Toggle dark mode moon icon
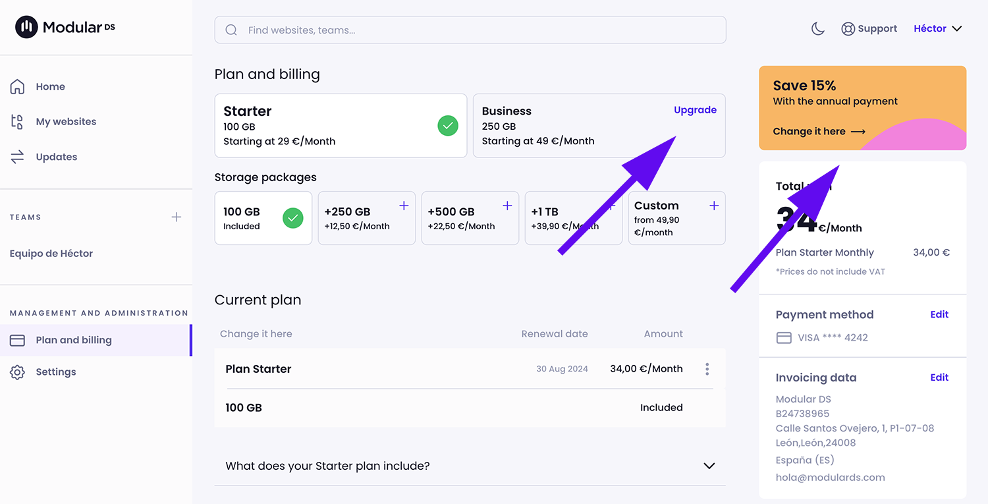Viewport: 988px width, 504px height. [x=818, y=28]
